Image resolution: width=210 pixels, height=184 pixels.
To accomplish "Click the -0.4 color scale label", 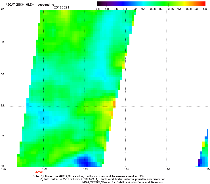I will (124, 9).
